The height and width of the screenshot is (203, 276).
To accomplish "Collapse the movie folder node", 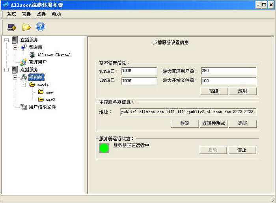I will pyautogui.click(x=24, y=85).
